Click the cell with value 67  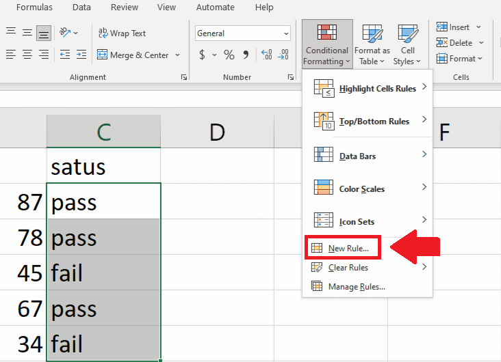[23, 308]
